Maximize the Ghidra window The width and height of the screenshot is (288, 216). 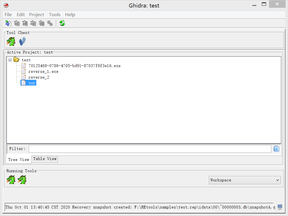click(264, 4)
